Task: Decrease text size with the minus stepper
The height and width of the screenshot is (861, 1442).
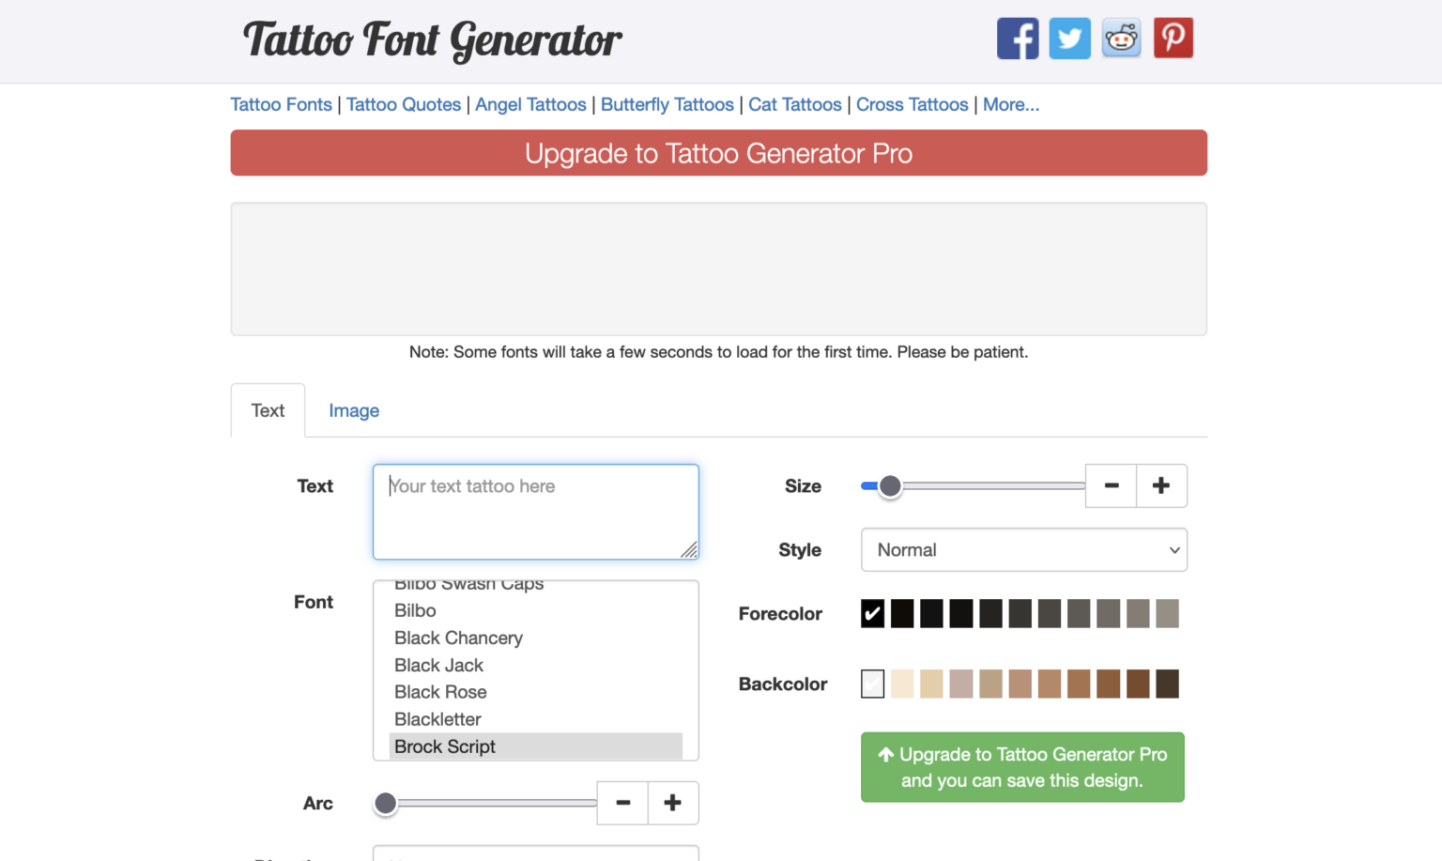Action: pos(1111,485)
